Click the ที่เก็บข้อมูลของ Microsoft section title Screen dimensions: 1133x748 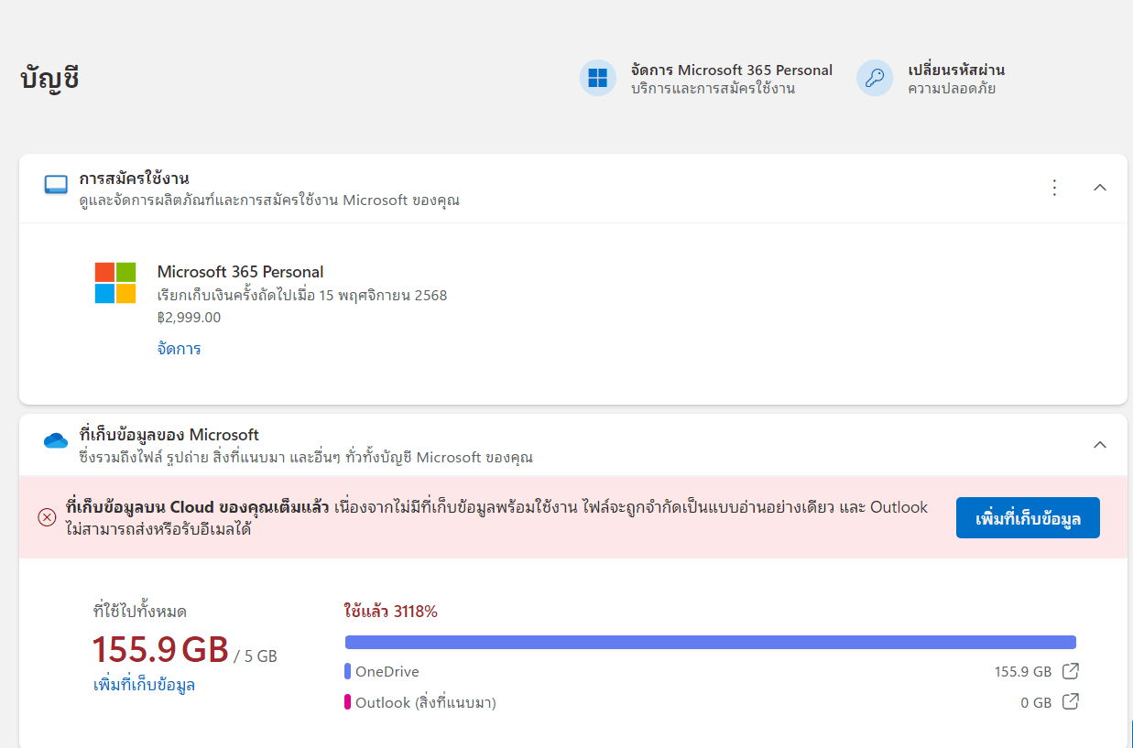click(x=169, y=435)
